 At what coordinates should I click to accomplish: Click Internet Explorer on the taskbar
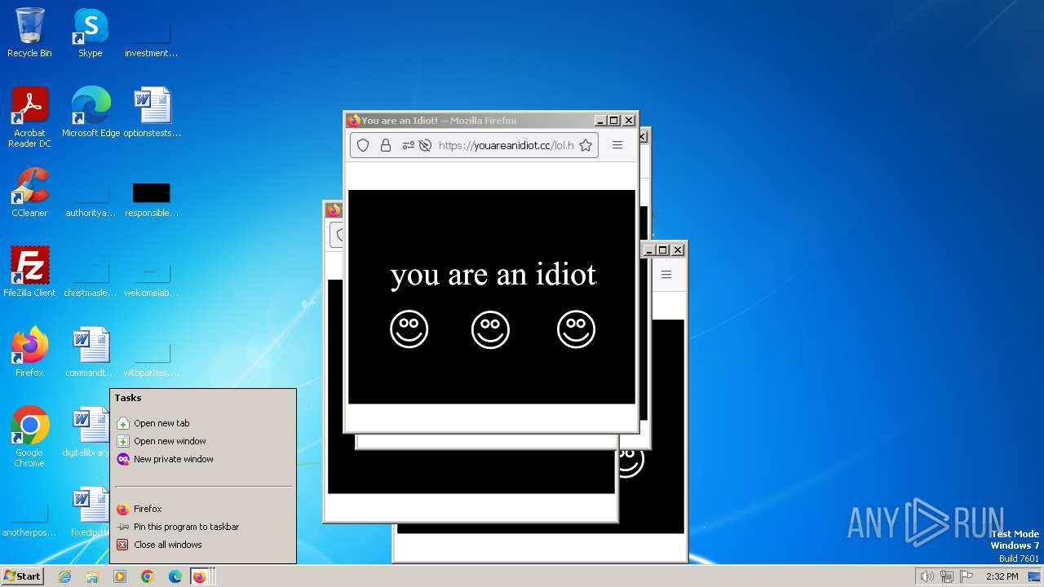(64, 576)
